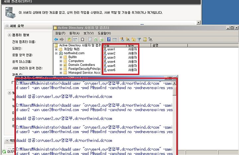Sort by the 설명 column header
Screen dimensions: 239x155
click(x=169, y=45)
